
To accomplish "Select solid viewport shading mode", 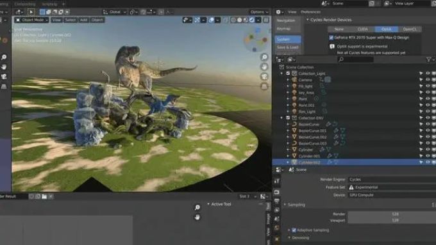I will pos(239,20).
